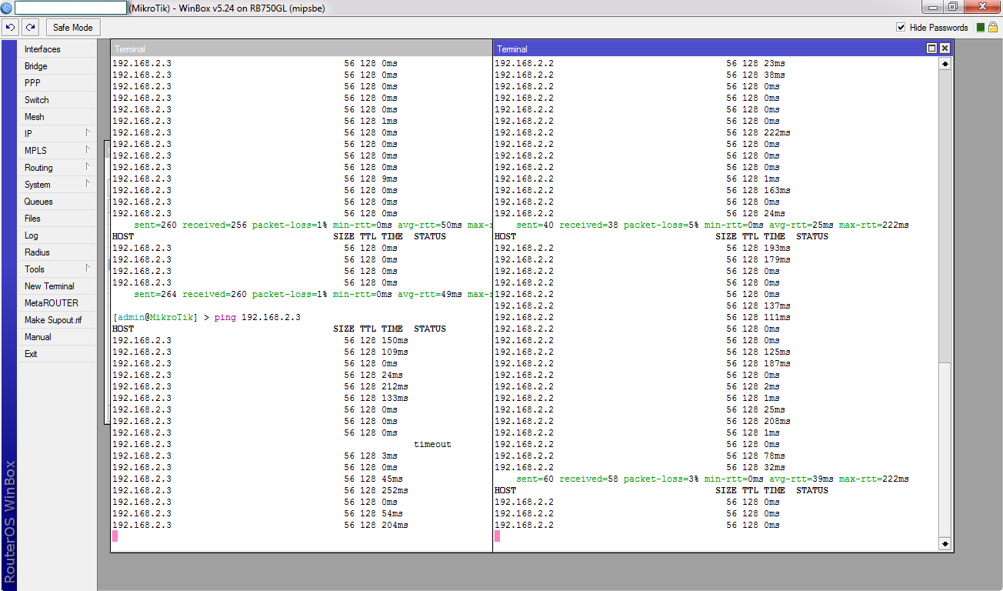The height and width of the screenshot is (591, 1003).
Task: Focus the left Terminal title bar
Action: coord(302,48)
